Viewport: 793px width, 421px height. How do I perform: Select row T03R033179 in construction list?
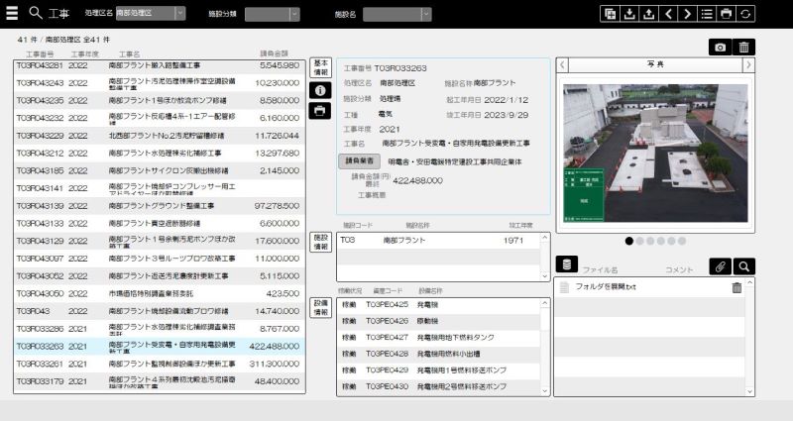point(160,381)
